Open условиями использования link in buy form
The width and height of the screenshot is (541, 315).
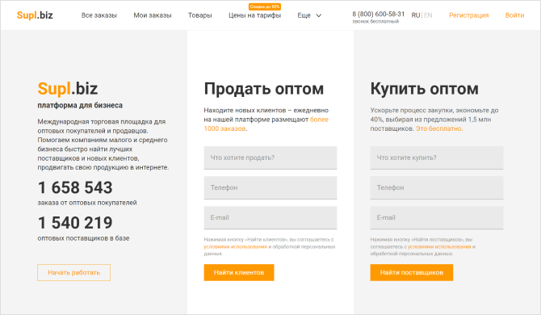pyautogui.click(x=439, y=246)
